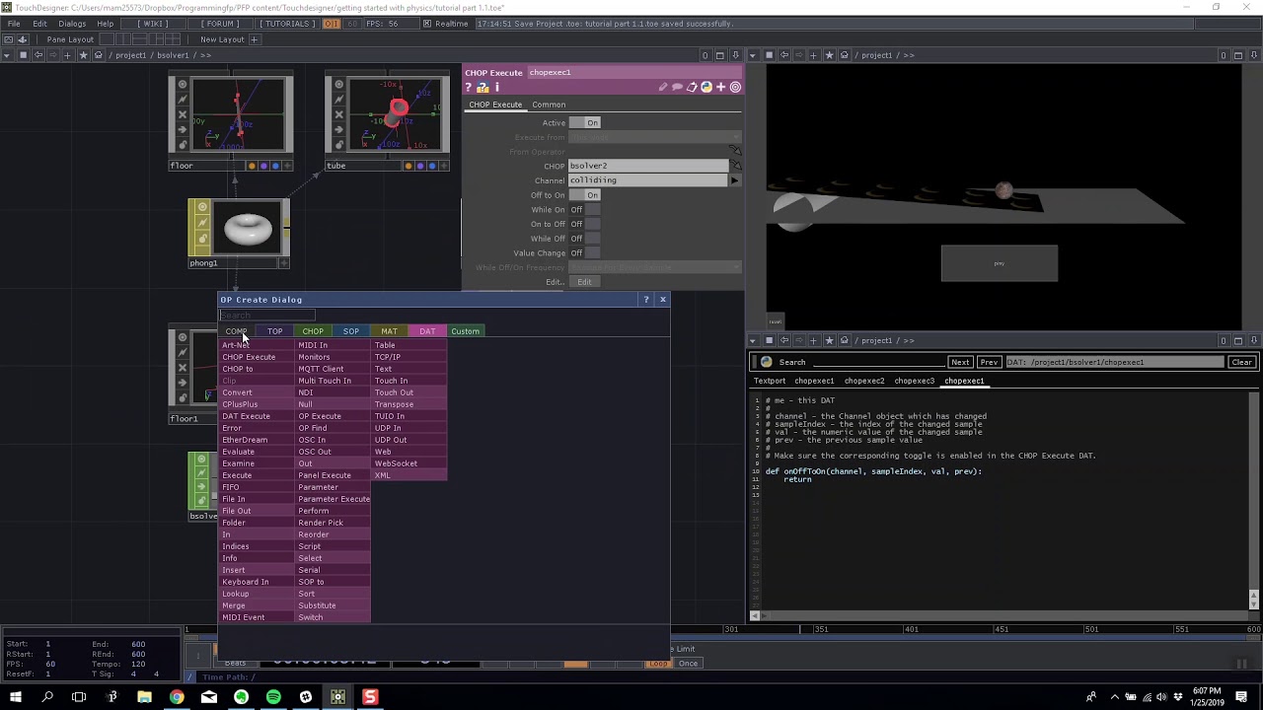Open the TUTORIALS link button

[x=287, y=24]
